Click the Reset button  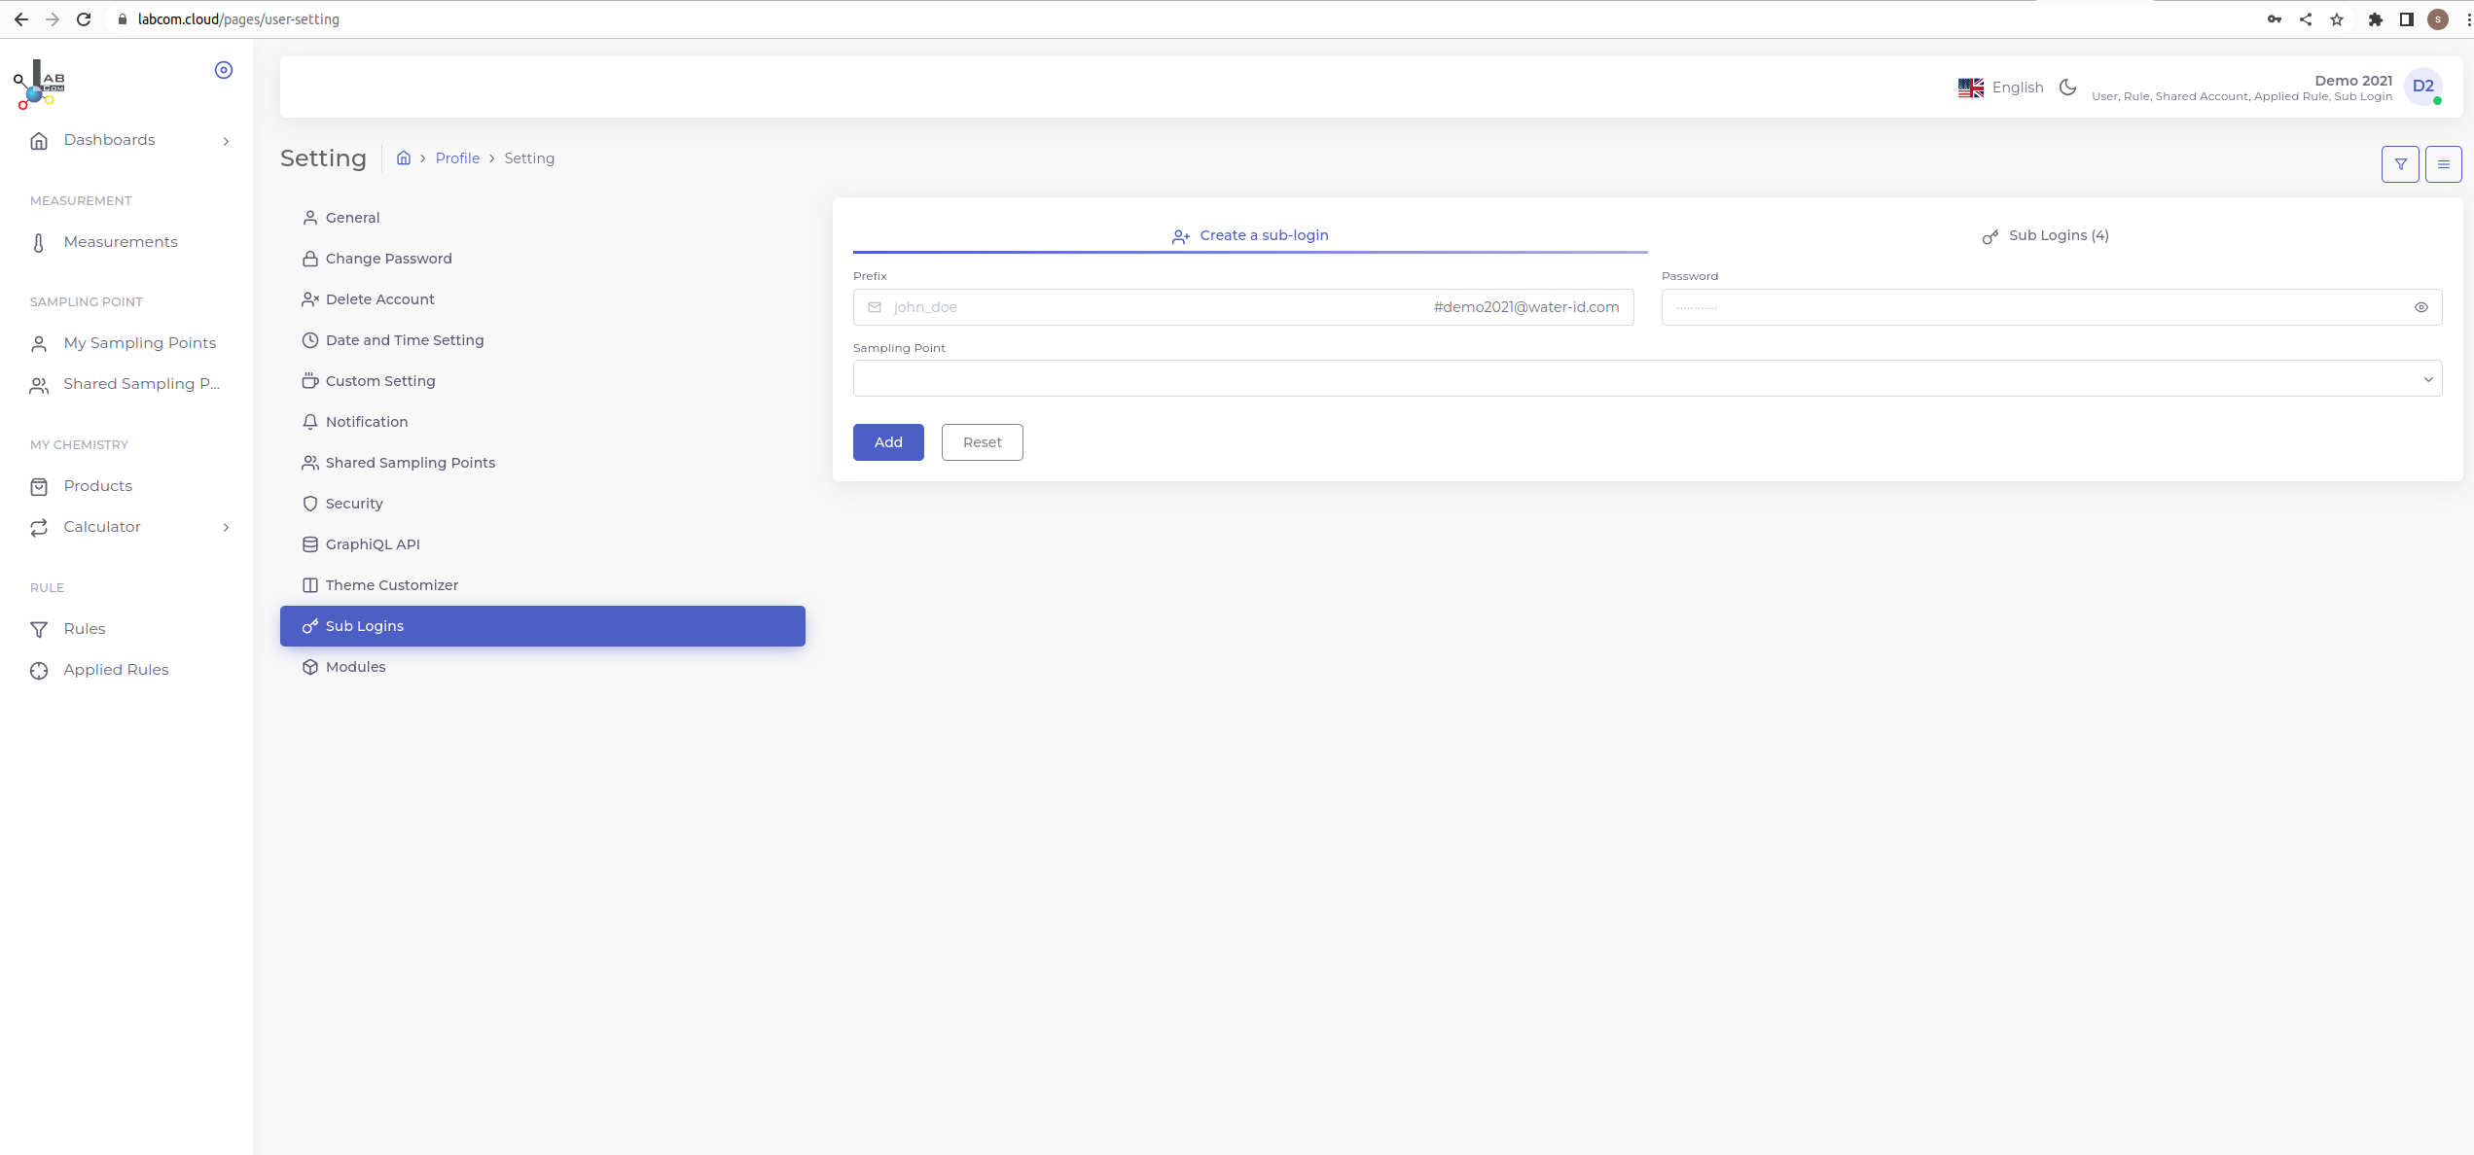(x=982, y=442)
